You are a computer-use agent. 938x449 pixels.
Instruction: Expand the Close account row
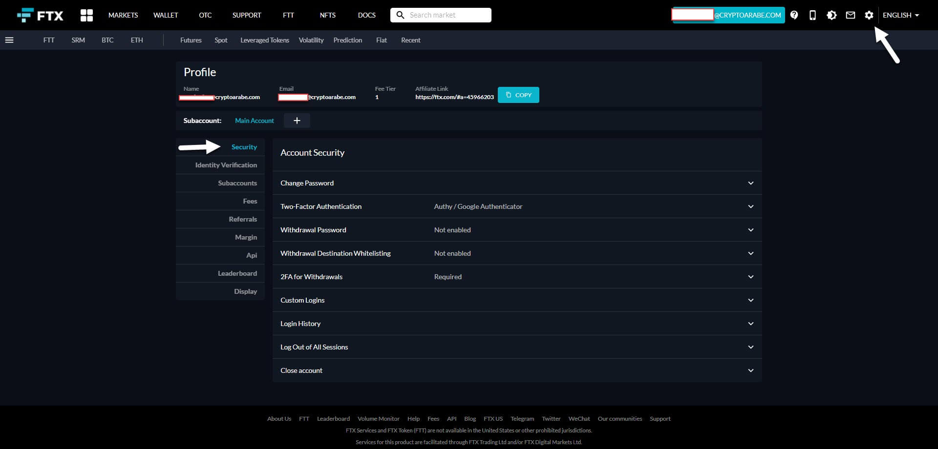pos(517,370)
